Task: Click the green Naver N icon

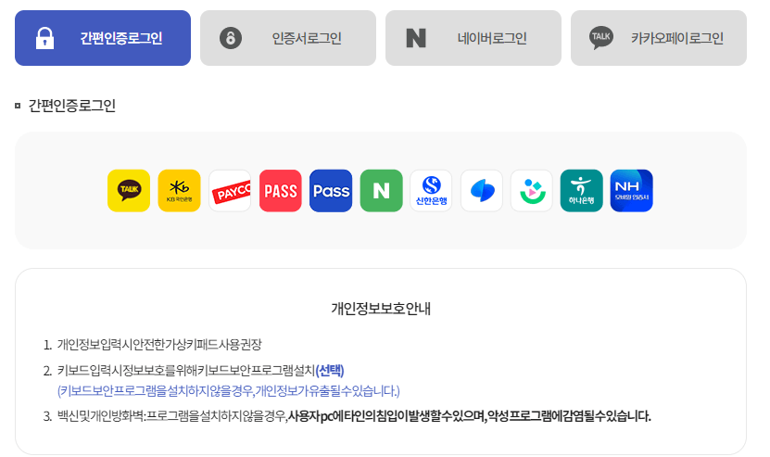Action: coord(381,191)
